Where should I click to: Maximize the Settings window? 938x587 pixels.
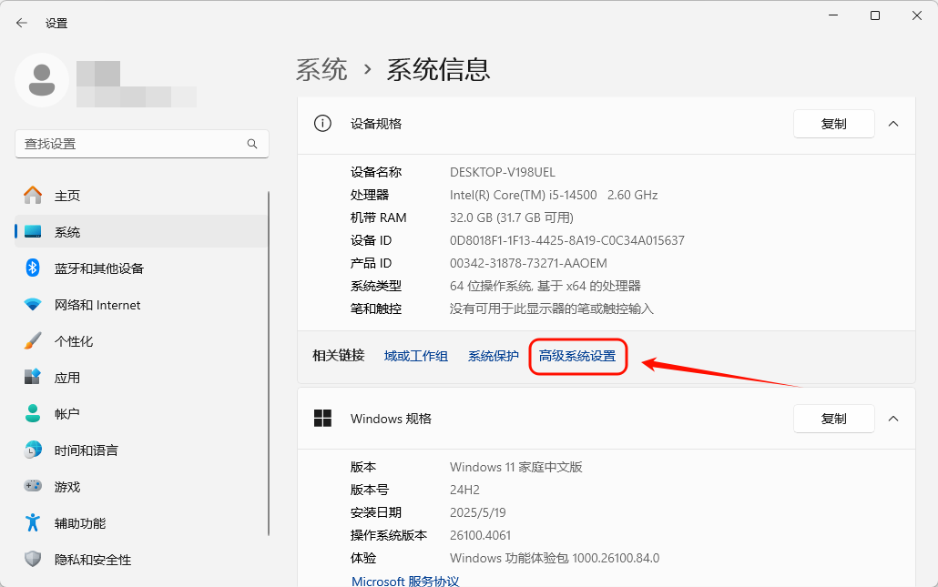pyautogui.click(x=875, y=15)
